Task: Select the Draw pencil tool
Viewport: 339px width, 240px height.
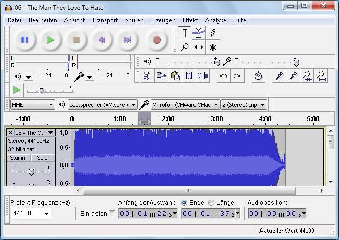Action: click(x=213, y=33)
